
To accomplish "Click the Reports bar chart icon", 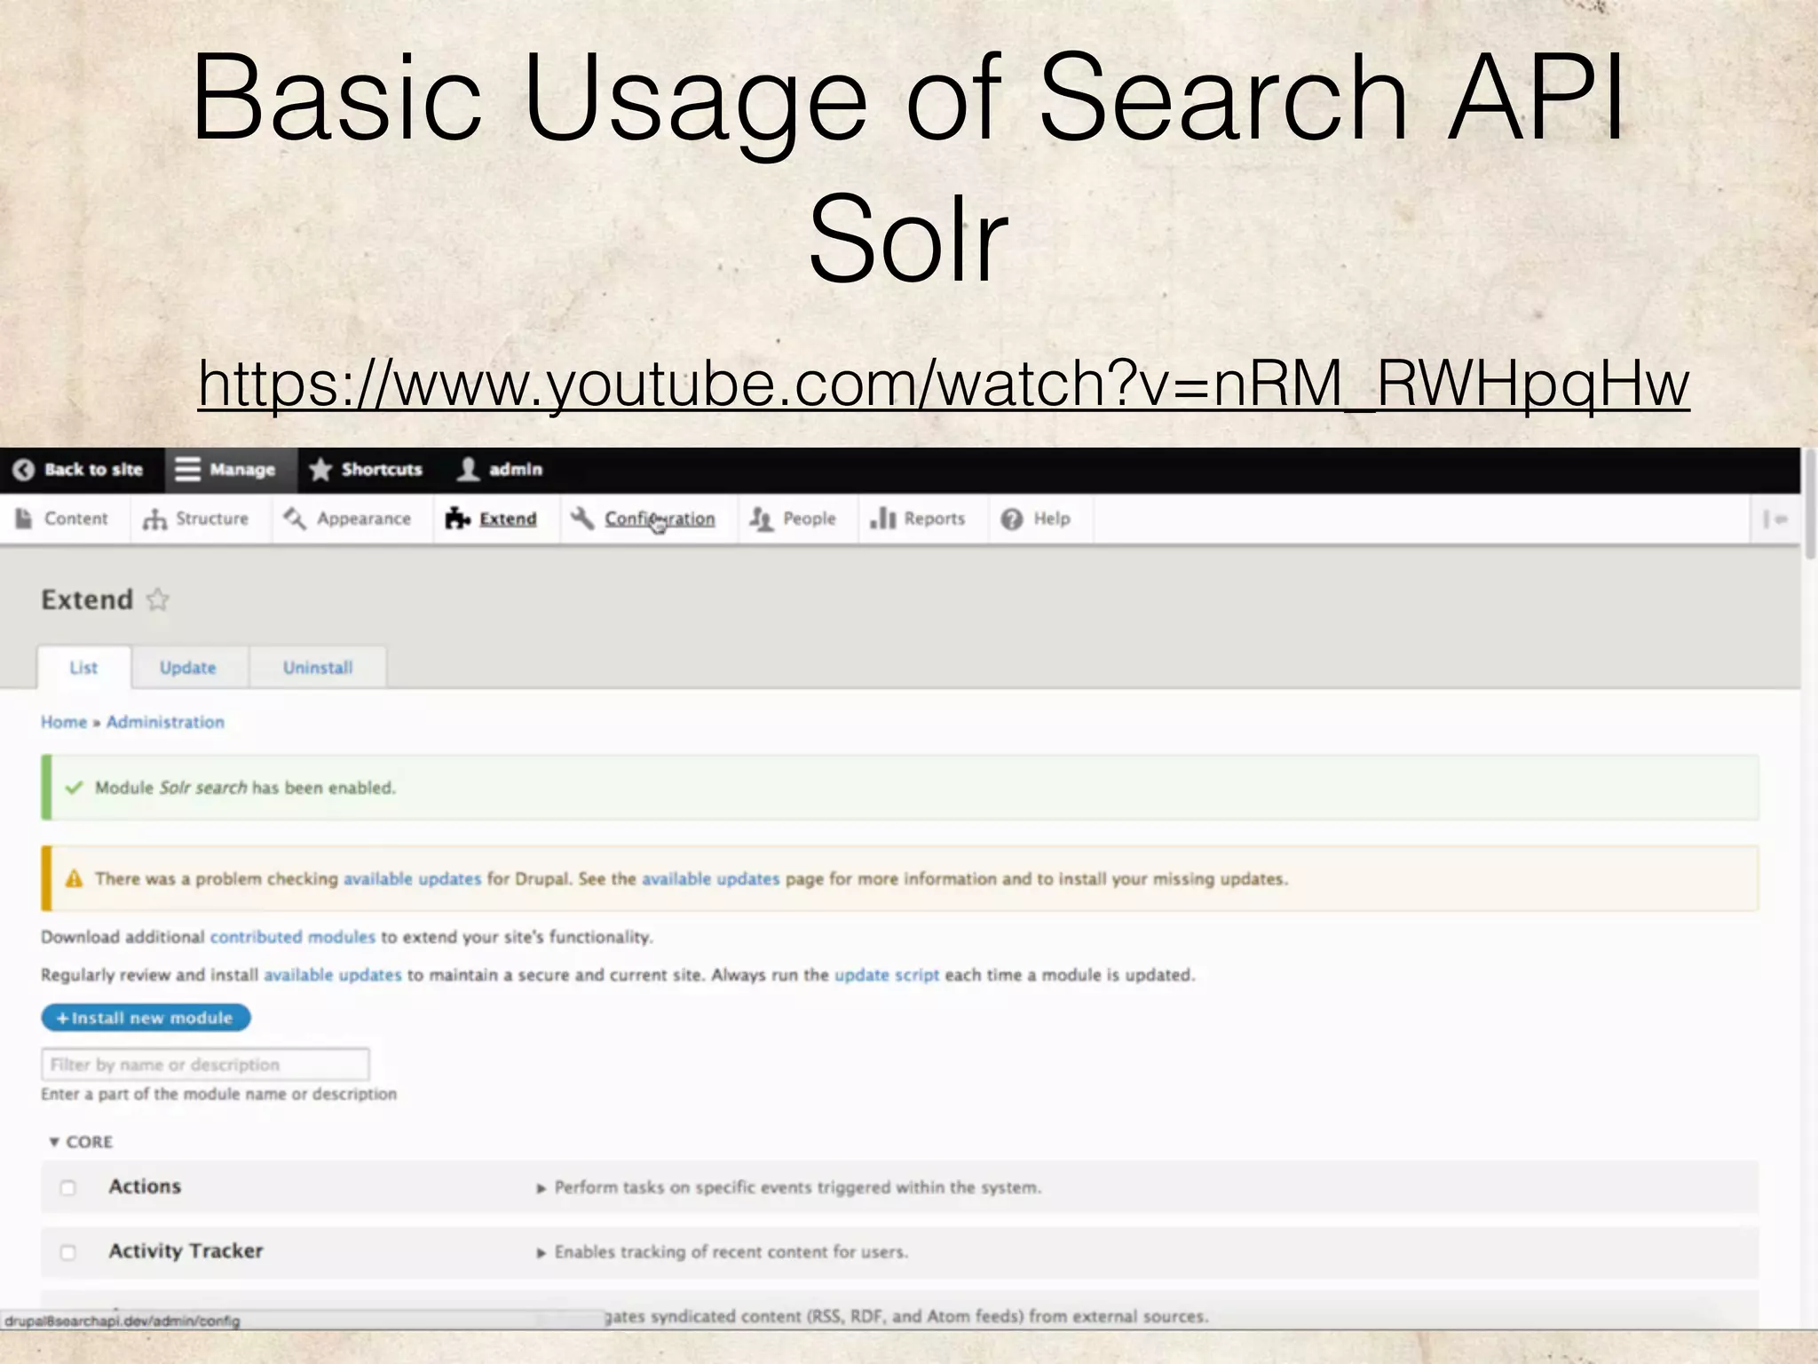I will (883, 519).
